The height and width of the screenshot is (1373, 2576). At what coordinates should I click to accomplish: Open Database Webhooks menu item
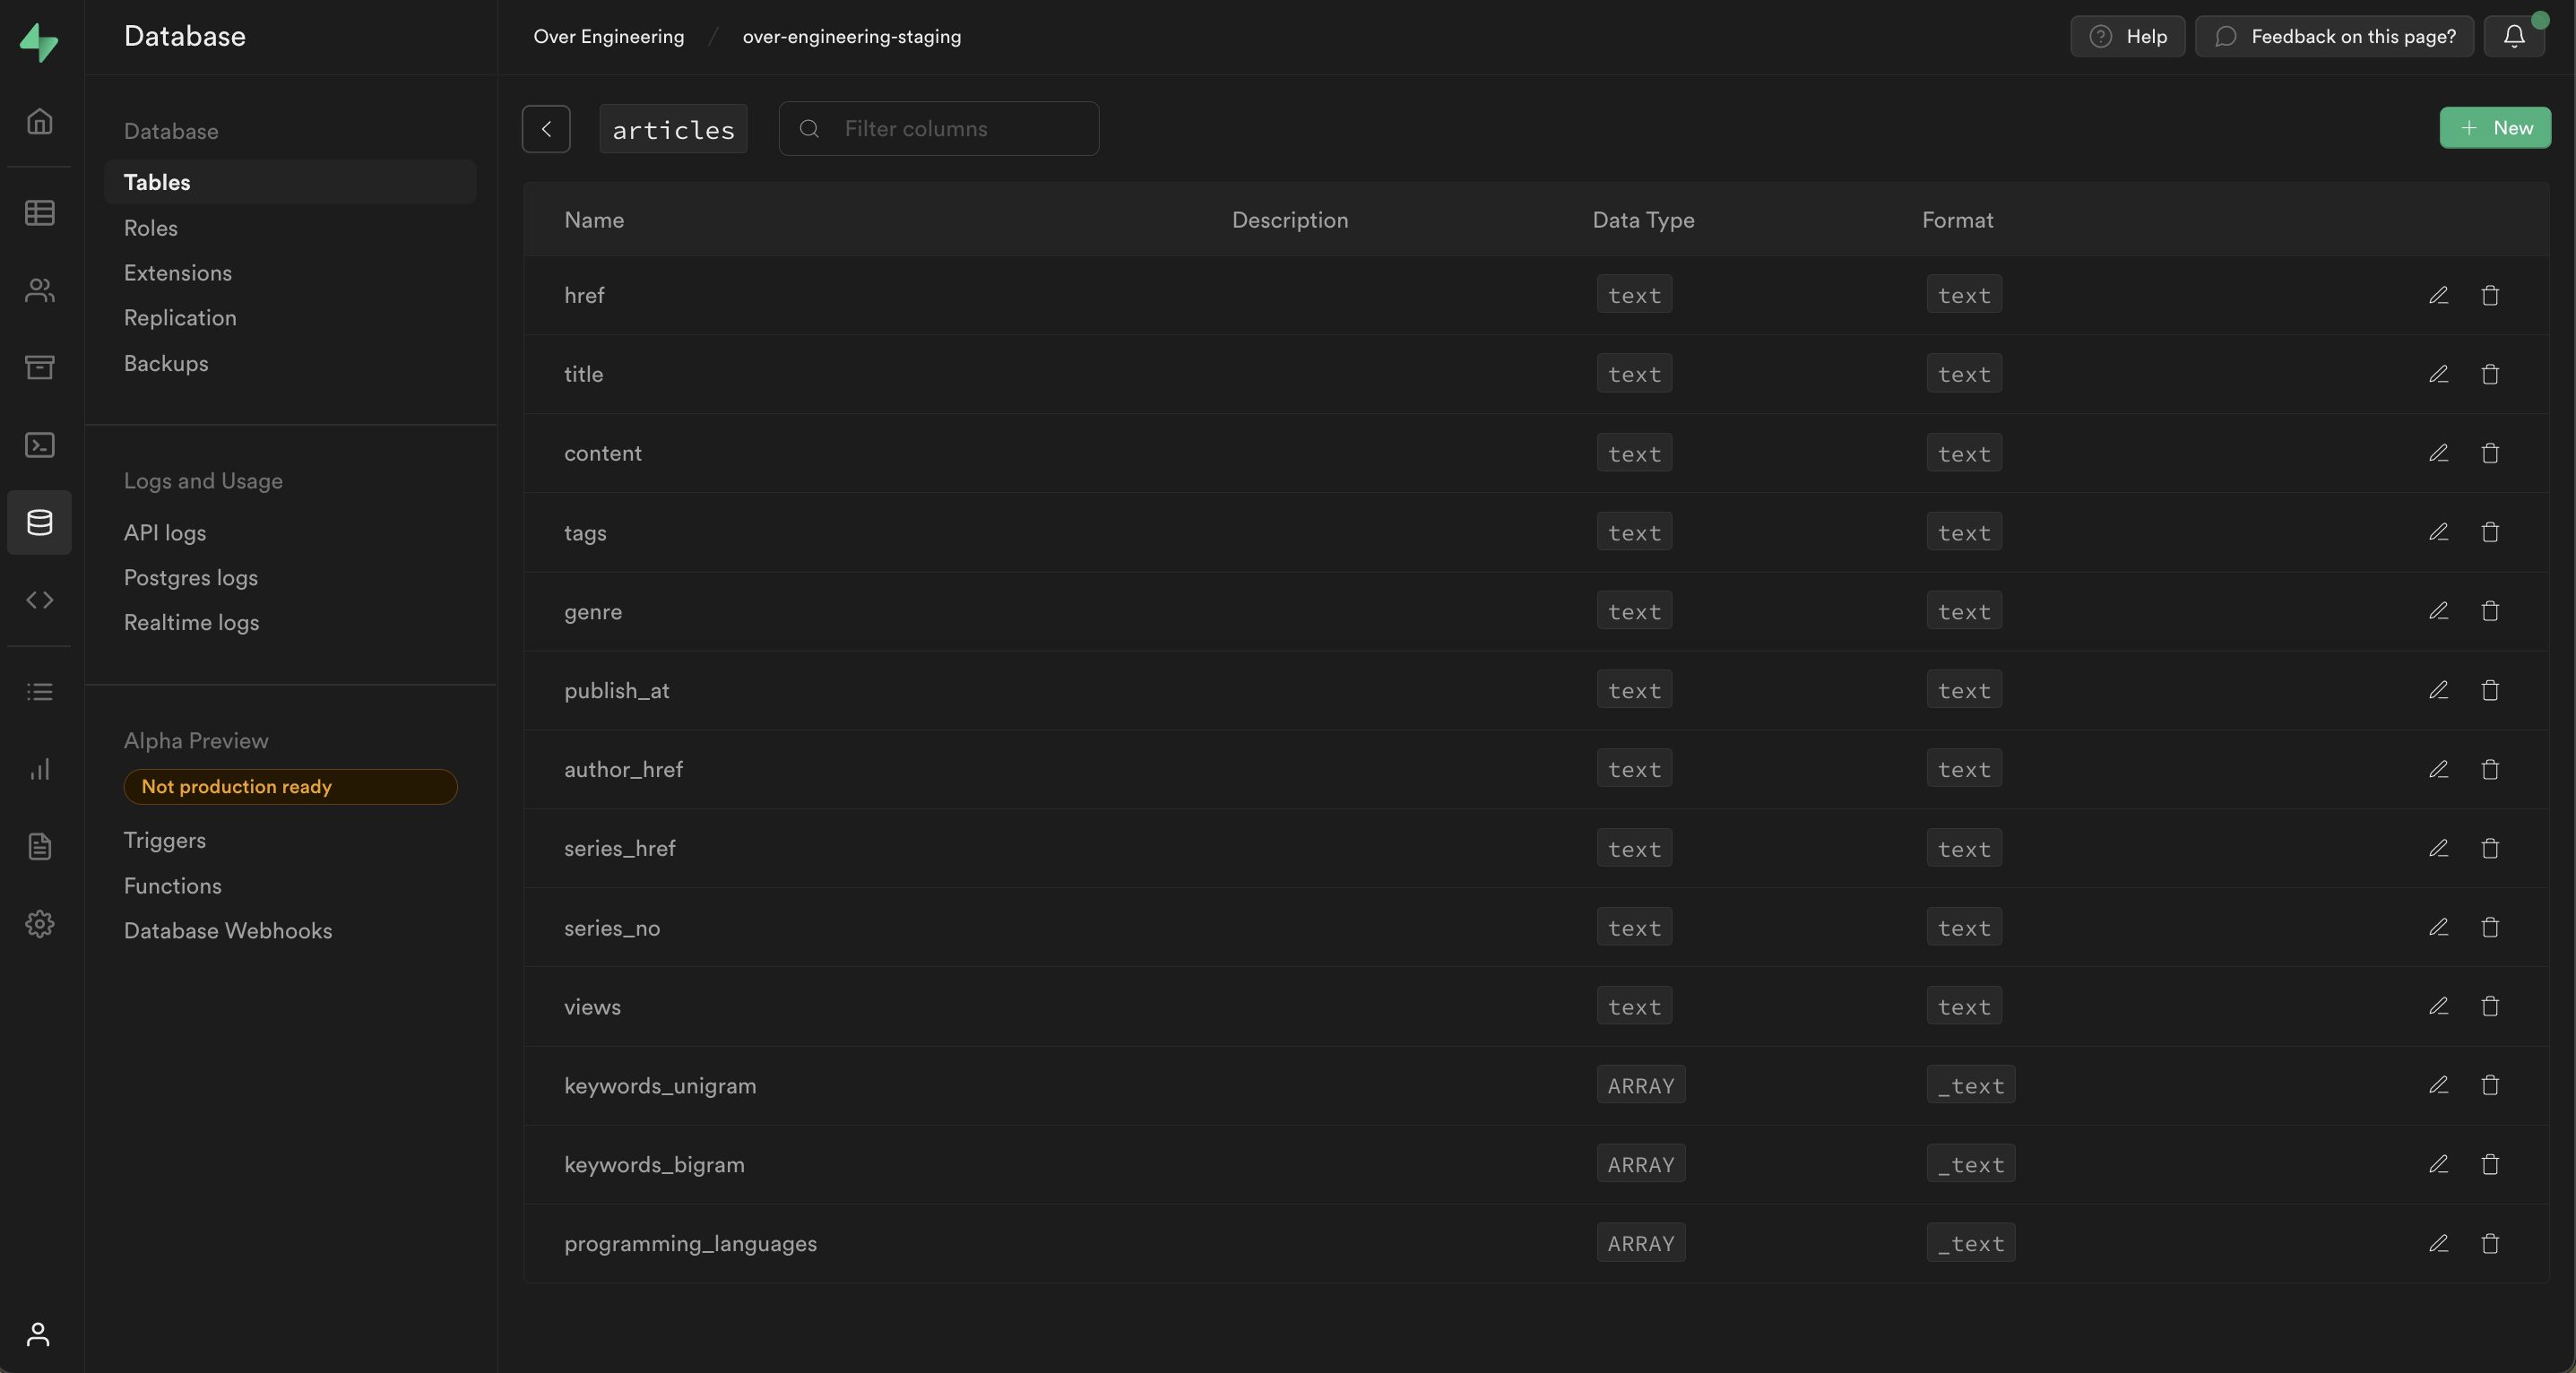pos(228,931)
